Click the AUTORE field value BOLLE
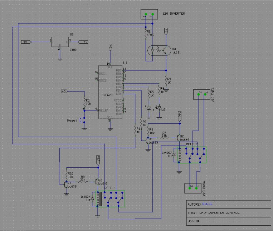The height and width of the screenshot is (231, 273). point(207,204)
